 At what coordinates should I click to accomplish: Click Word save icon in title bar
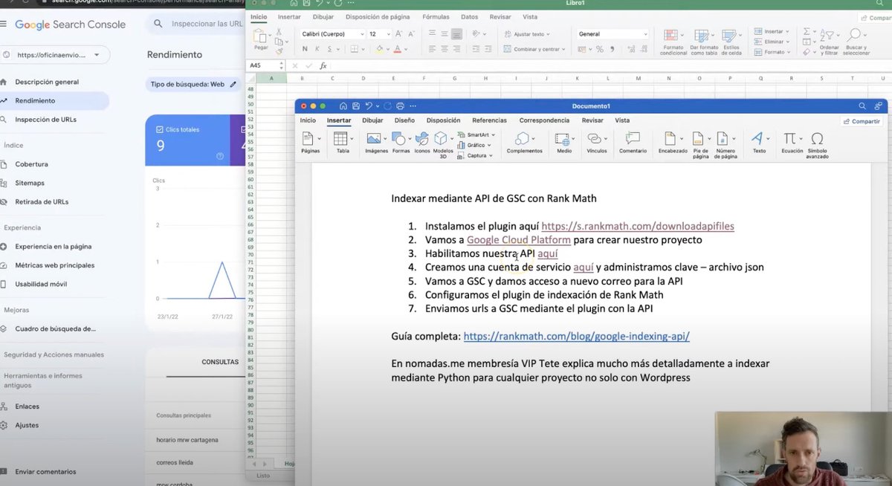tap(356, 106)
